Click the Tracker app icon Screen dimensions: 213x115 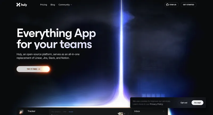tap(21, 112)
